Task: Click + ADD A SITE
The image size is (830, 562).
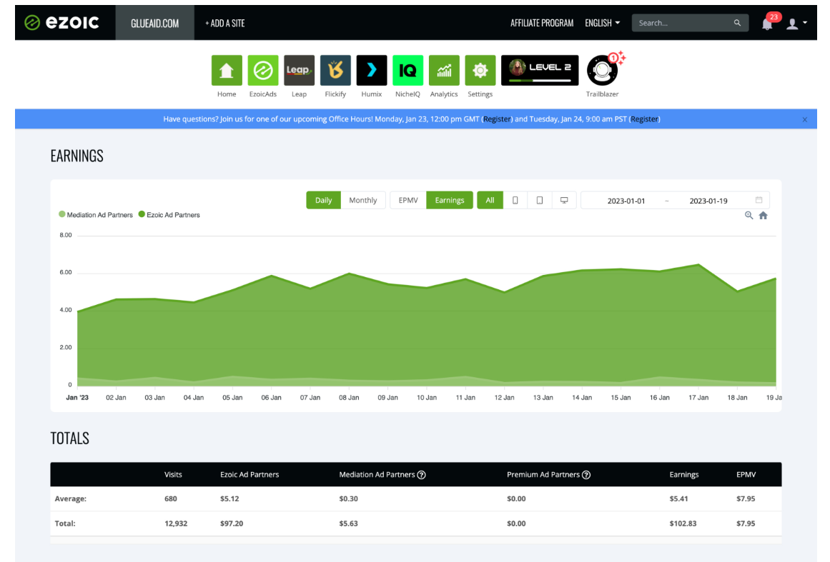Action: tap(225, 23)
